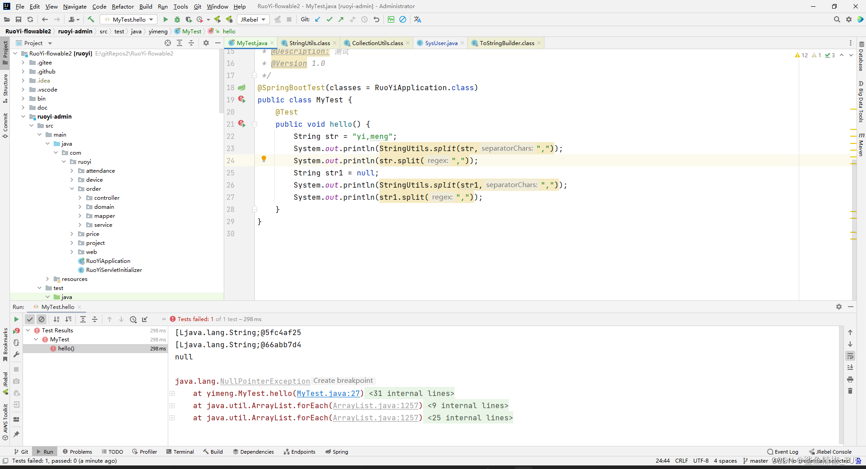Rollback changes using the undo icon
This screenshot has width=866, height=469.
click(376, 19)
